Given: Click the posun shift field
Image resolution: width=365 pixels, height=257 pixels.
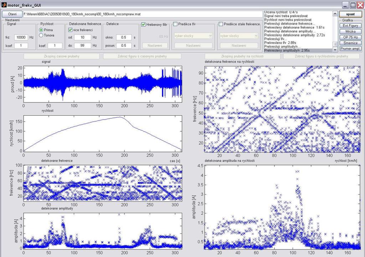Looking at the screenshot, I should click(124, 46).
